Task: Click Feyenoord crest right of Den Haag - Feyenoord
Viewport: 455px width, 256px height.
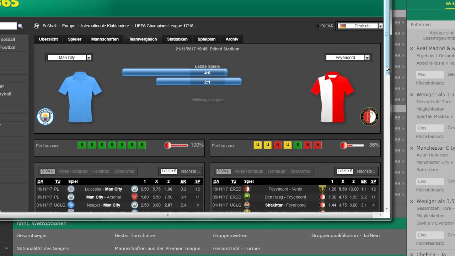Action: (322, 197)
